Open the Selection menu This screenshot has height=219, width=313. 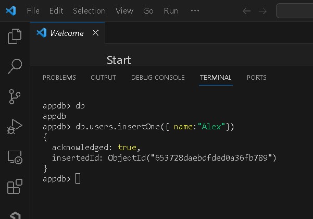tap(89, 11)
